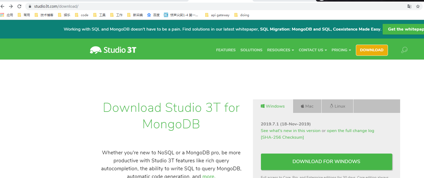
Task: Open the 常用 bookmark folder
Action: pyautogui.click(x=24, y=15)
